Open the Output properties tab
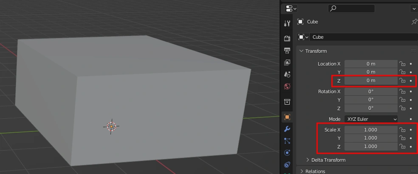 [x=287, y=51]
